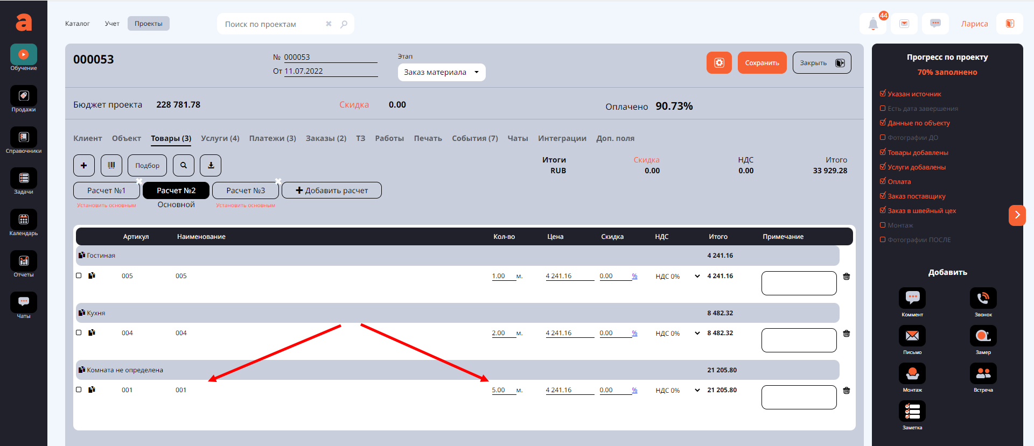Tick the checkbox for item 005

pyautogui.click(x=79, y=275)
